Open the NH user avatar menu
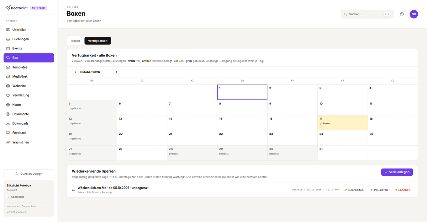Screen dimensions: 427x222 (x=414, y=14)
